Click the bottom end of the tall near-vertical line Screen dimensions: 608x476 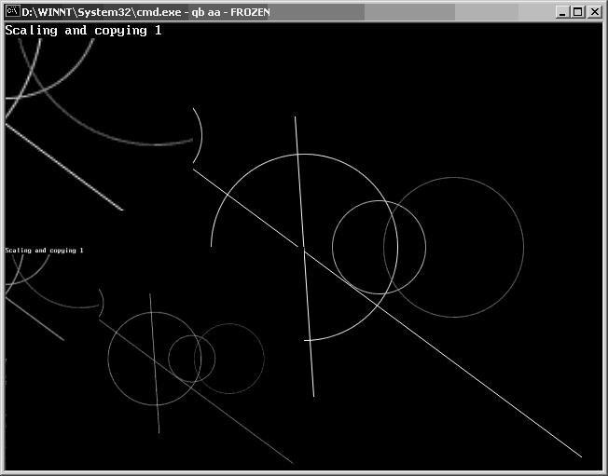pyautogui.click(x=313, y=395)
